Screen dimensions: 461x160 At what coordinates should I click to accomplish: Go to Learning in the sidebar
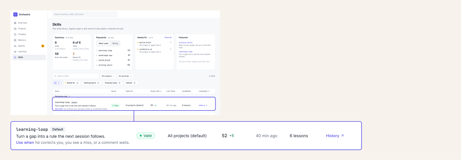click(x=29, y=51)
